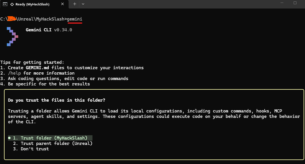Maximize the terminal window

coord(295,3)
